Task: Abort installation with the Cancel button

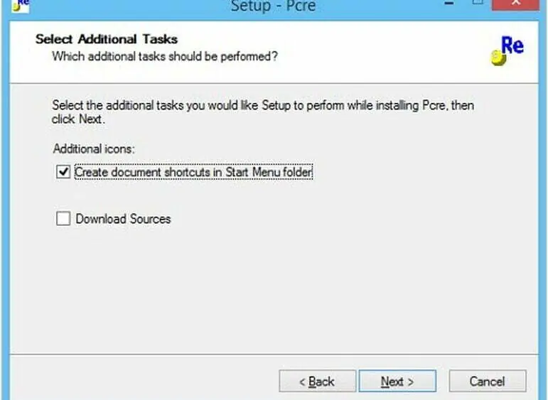Action: 488,381
